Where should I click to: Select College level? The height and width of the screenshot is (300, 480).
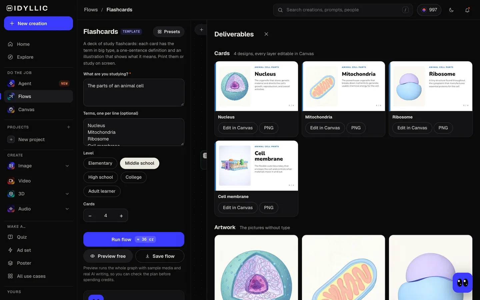coord(134,177)
